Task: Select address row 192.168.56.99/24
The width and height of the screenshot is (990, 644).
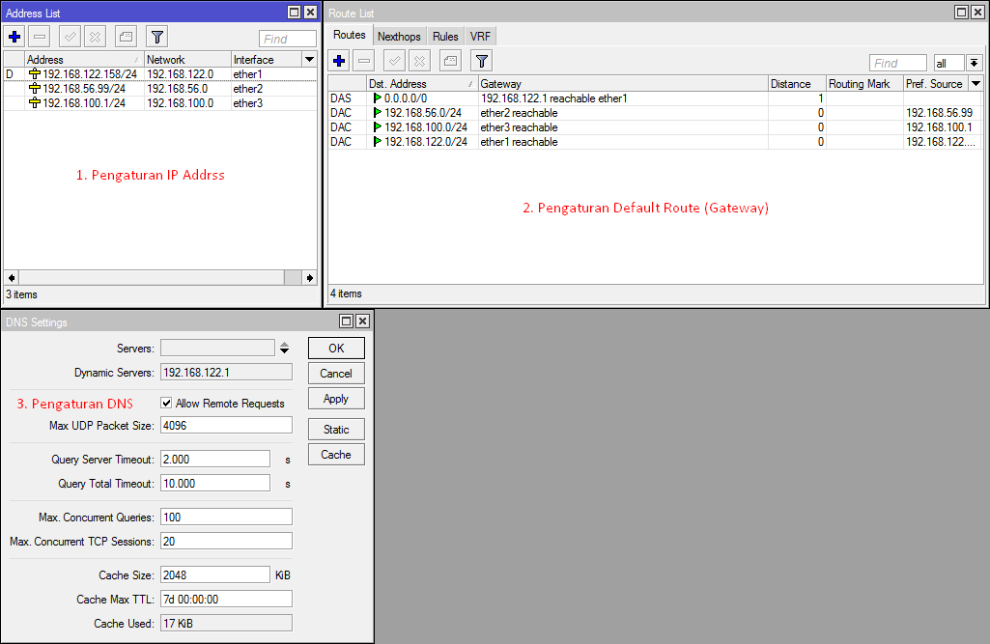Action: point(160,89)
